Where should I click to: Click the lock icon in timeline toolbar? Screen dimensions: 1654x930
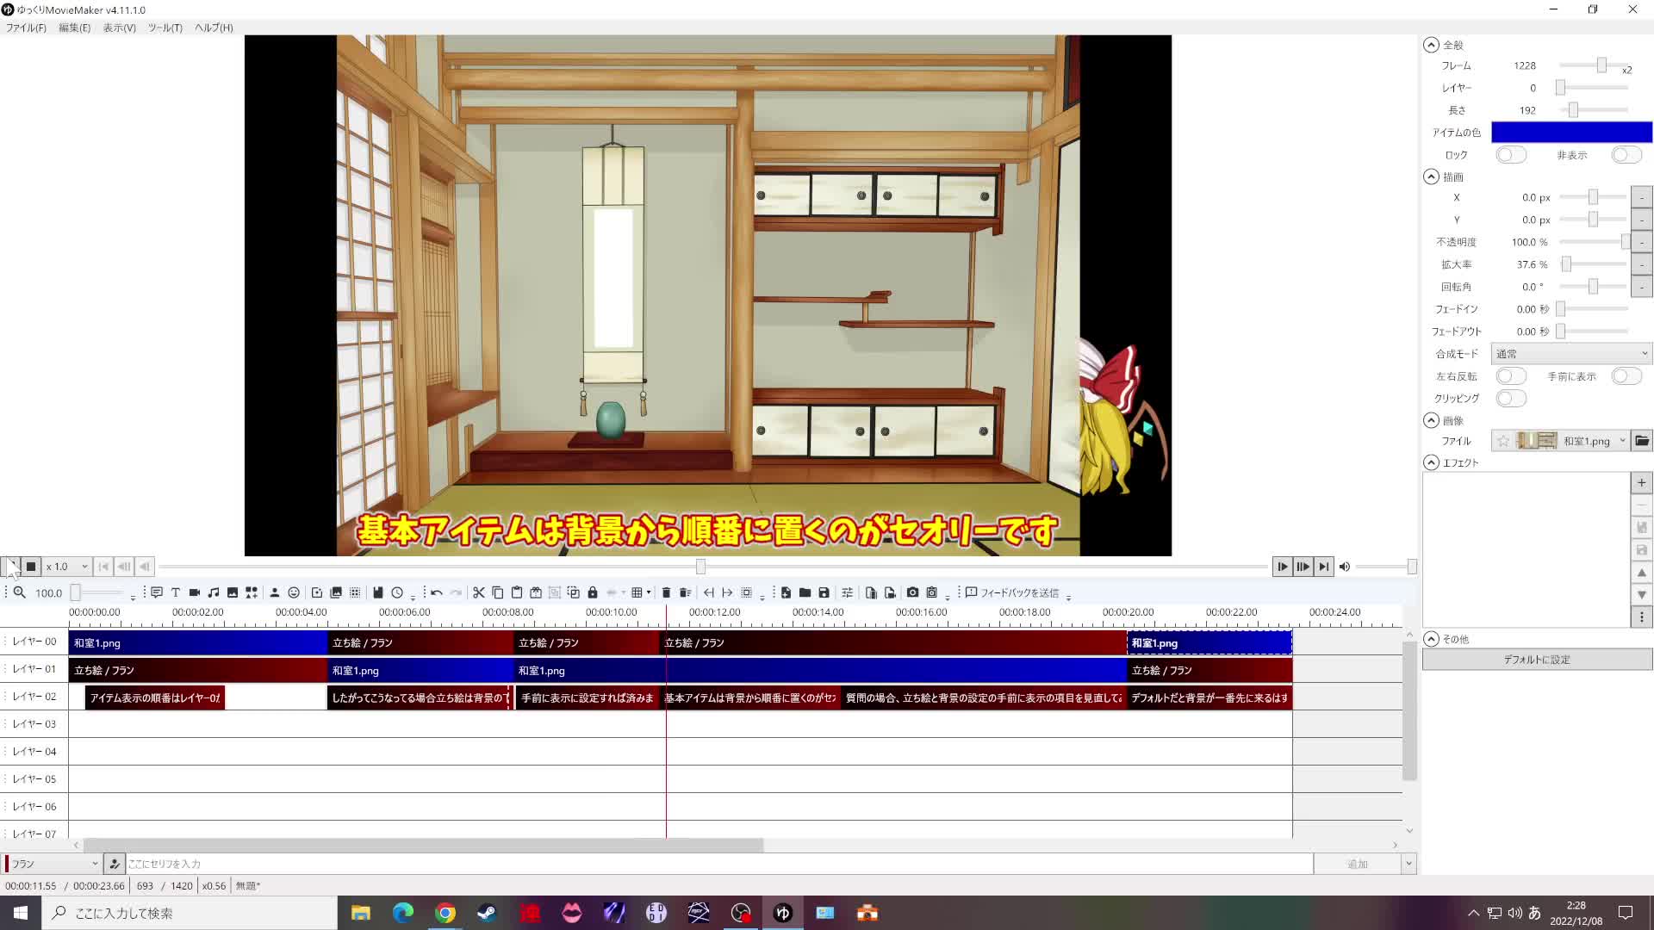pyautogui.click(x=593, y=592)
